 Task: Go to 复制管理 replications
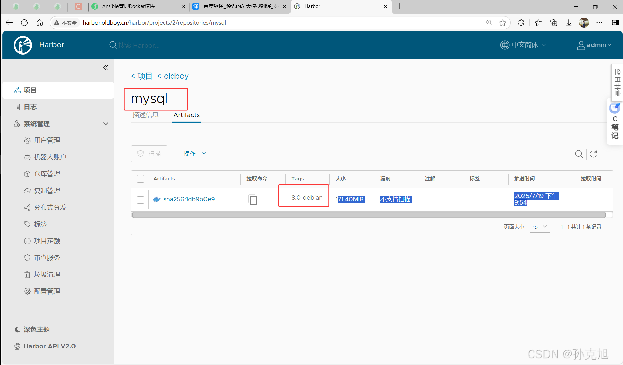pyautogui.click(x=47, y=191)
